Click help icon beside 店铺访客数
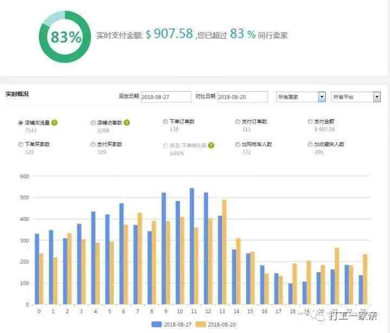 click(x=127, y=122)
